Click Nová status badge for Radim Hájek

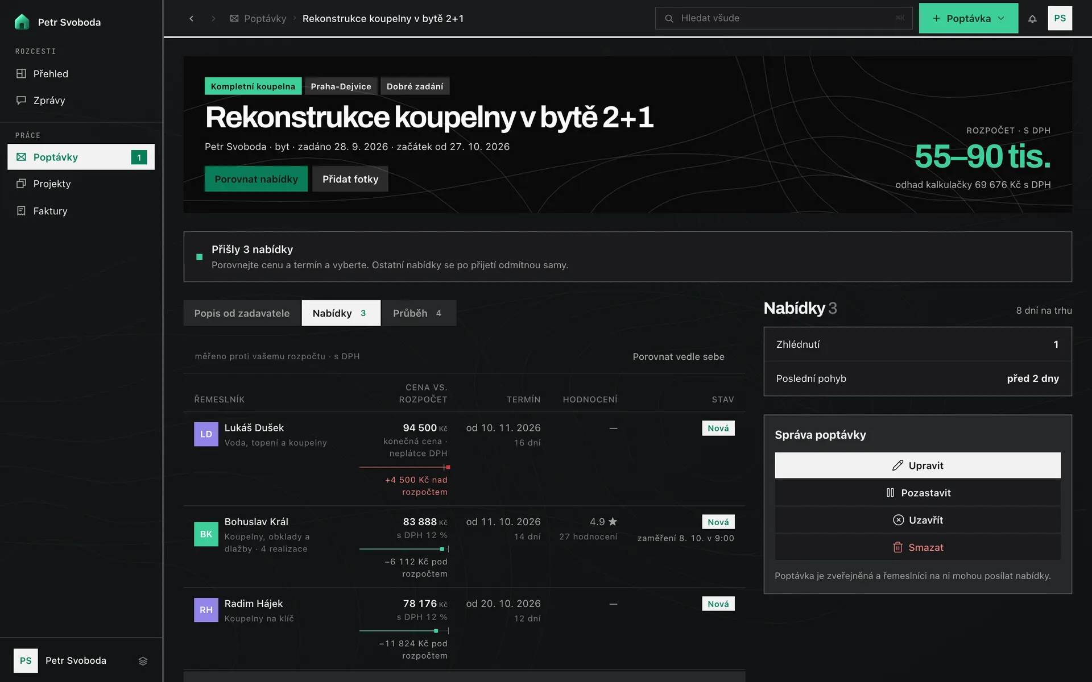tap(718, 604)
